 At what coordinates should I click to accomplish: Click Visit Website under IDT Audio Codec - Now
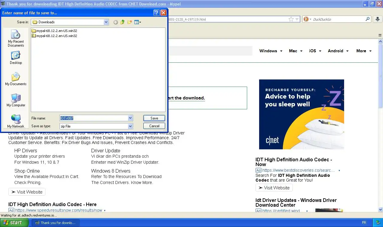274,188
